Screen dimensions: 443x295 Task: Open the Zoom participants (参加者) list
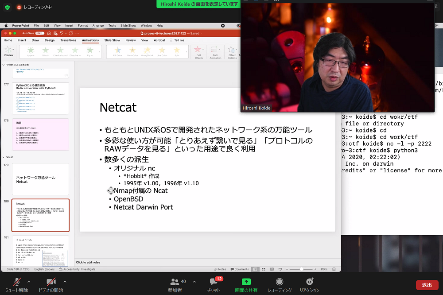click(x=175, y=285)
